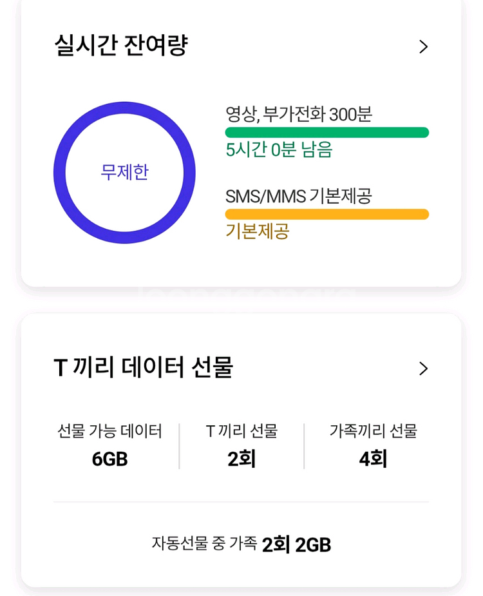Click the green call time progress bar
This screenshot has height=596, width=483.
point(327,133)
